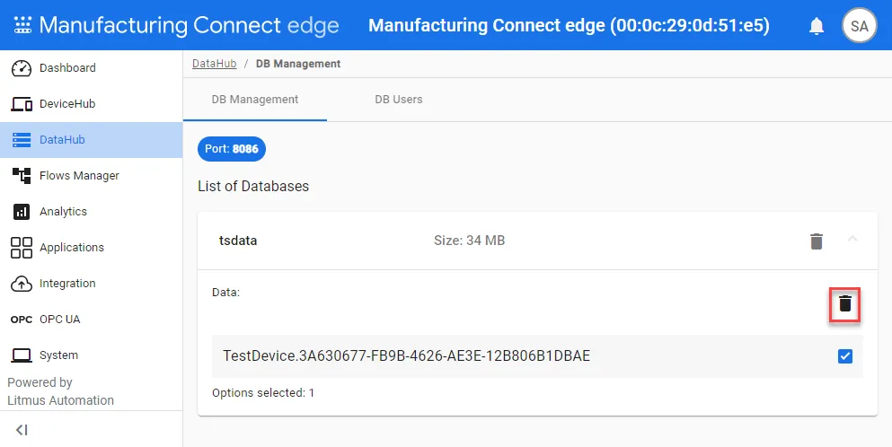Open notifications bell icon
Screen dimensions: 892x447
click(817, 26)
